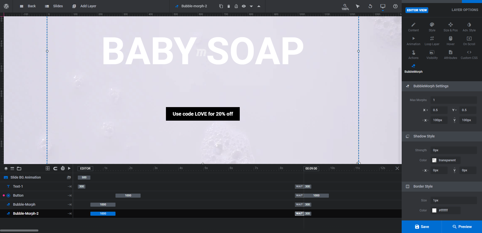
Task: Collapse the BubbleMorph Settings section
Action: click(442, 86)
